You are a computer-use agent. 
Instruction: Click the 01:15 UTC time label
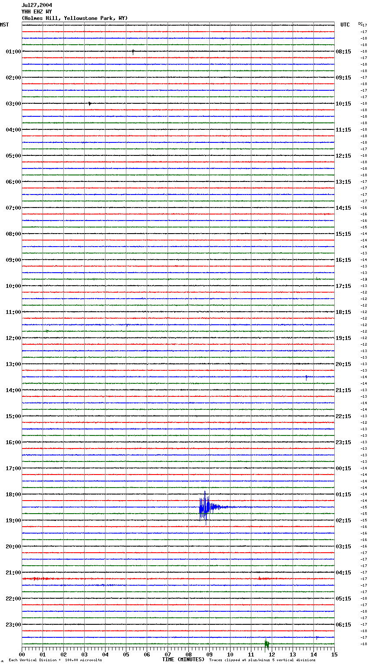pos(343,495)
